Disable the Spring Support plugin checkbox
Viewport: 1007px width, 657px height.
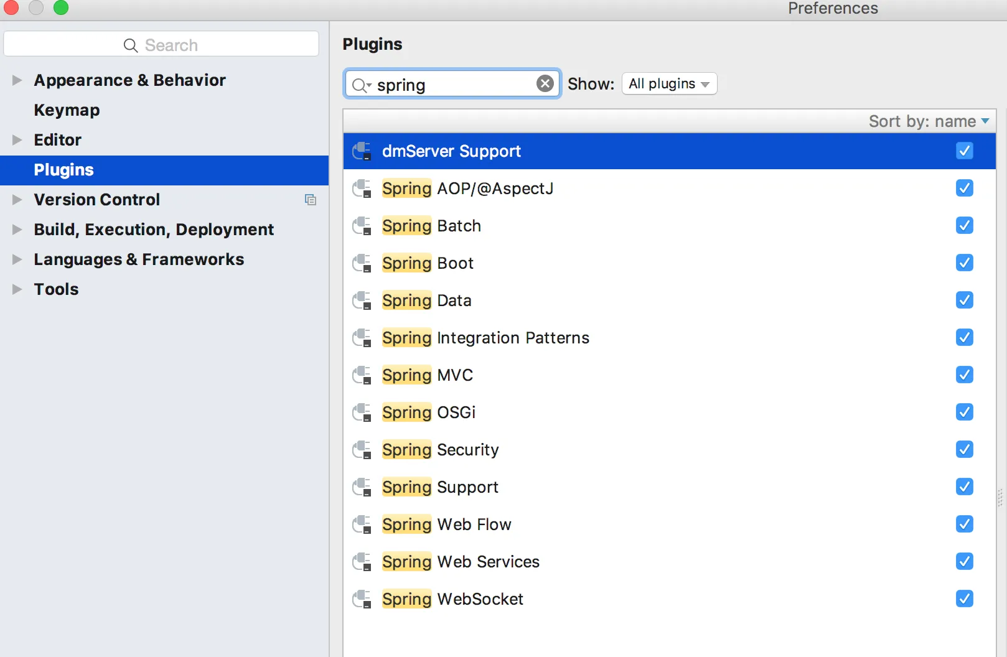pos(965,487)
